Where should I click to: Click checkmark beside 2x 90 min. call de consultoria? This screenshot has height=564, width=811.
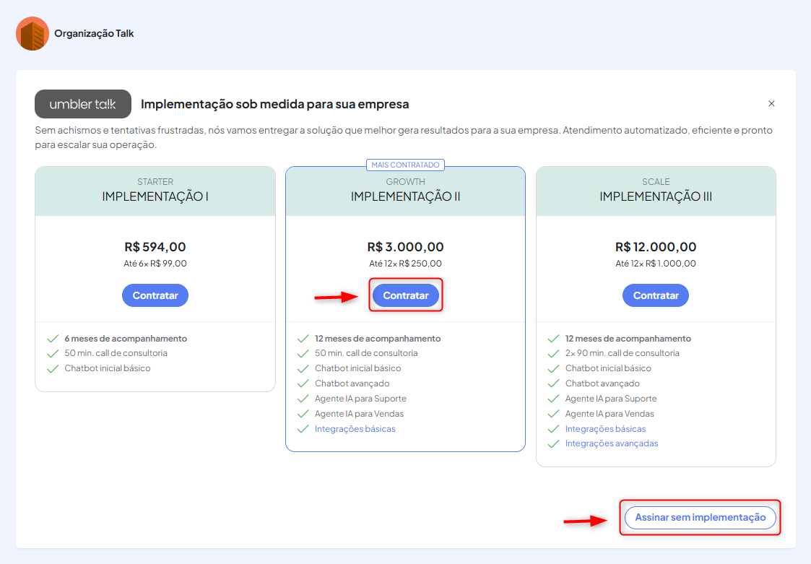[553, 354]
